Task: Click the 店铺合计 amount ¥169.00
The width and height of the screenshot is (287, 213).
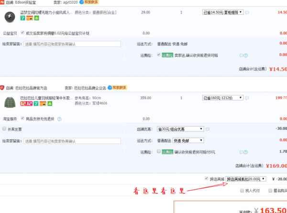Action: point(276,166)
